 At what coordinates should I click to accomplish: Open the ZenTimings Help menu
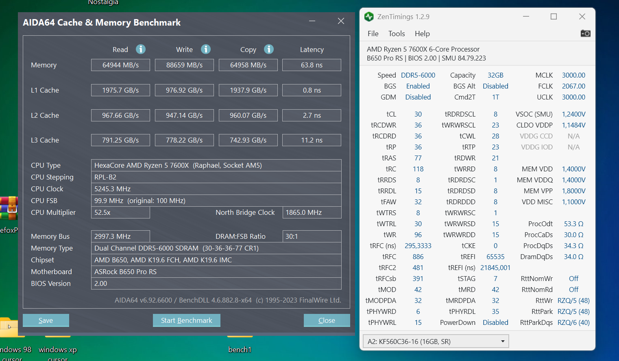(422, 34)
